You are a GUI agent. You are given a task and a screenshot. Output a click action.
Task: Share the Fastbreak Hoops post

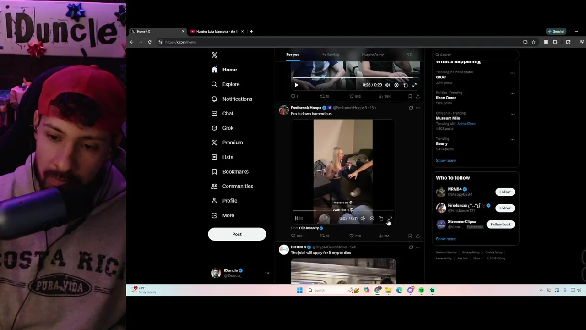tap(418, 236)
